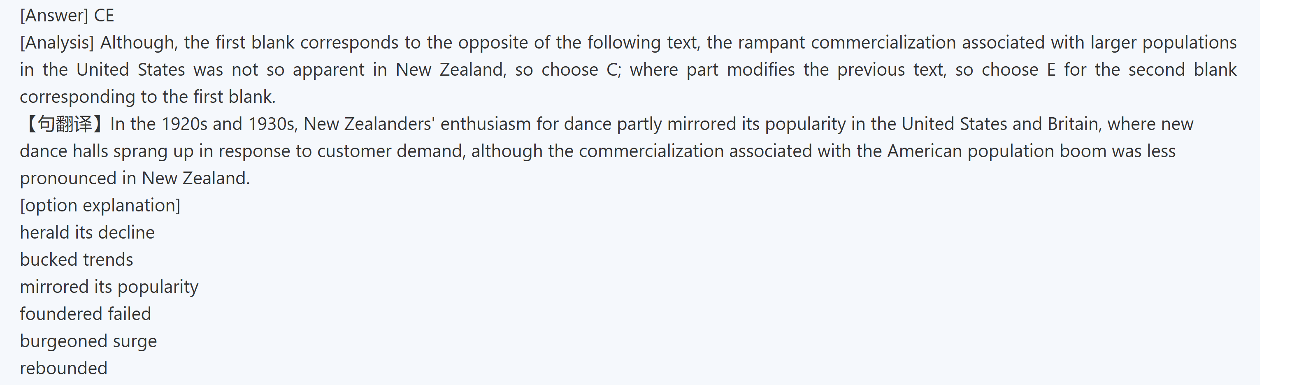Select the option "bucked trends"
This screenshot has height=385, width=1292.
tap(76, 260)
